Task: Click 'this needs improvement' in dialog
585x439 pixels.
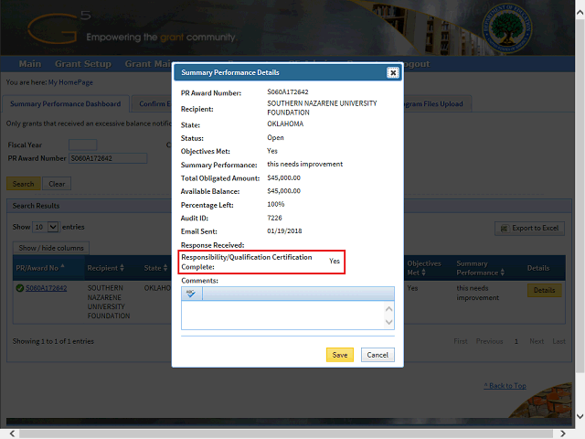Action: (304, 164)
